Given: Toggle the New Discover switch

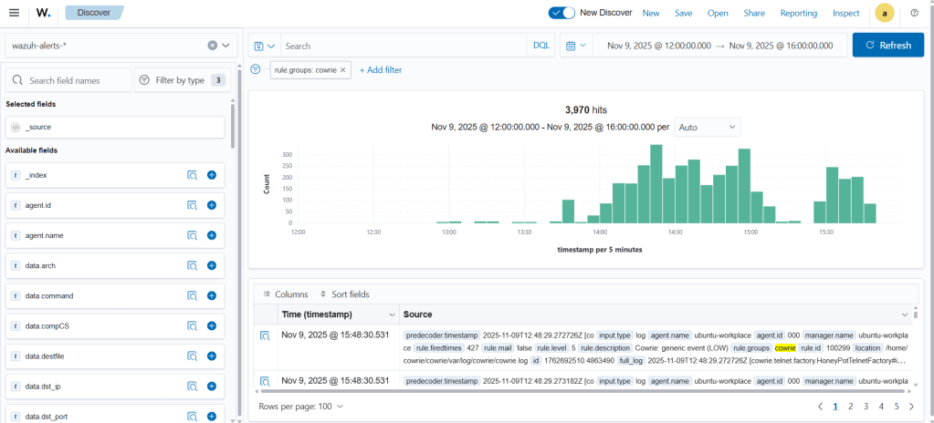Looking at the screenshot, I should click(x=561, y=13).
